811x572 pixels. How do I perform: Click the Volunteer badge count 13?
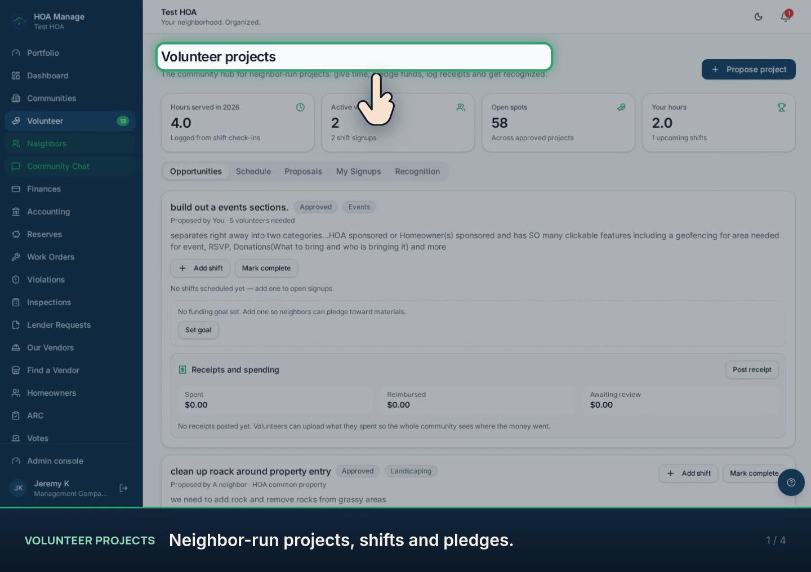(123, 121)
